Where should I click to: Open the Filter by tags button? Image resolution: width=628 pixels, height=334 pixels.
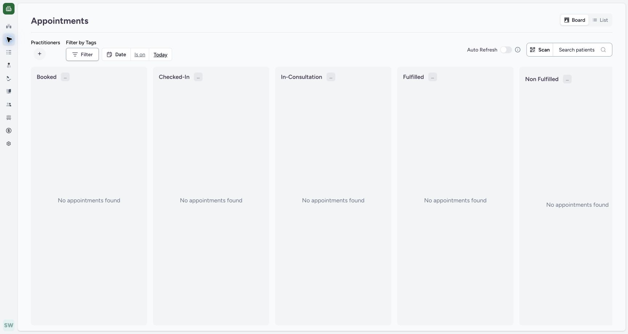[82, 54]
